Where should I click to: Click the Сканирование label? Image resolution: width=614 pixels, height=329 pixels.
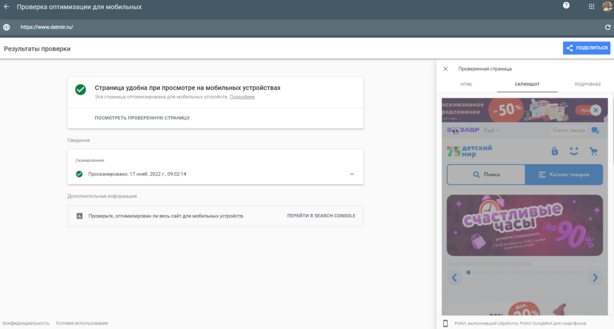click(90, 161)
